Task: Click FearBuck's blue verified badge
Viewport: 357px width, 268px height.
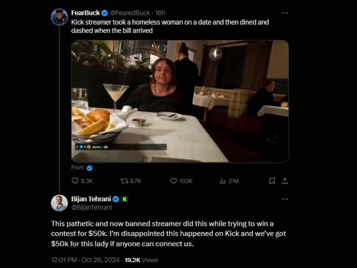Action: 104,13
